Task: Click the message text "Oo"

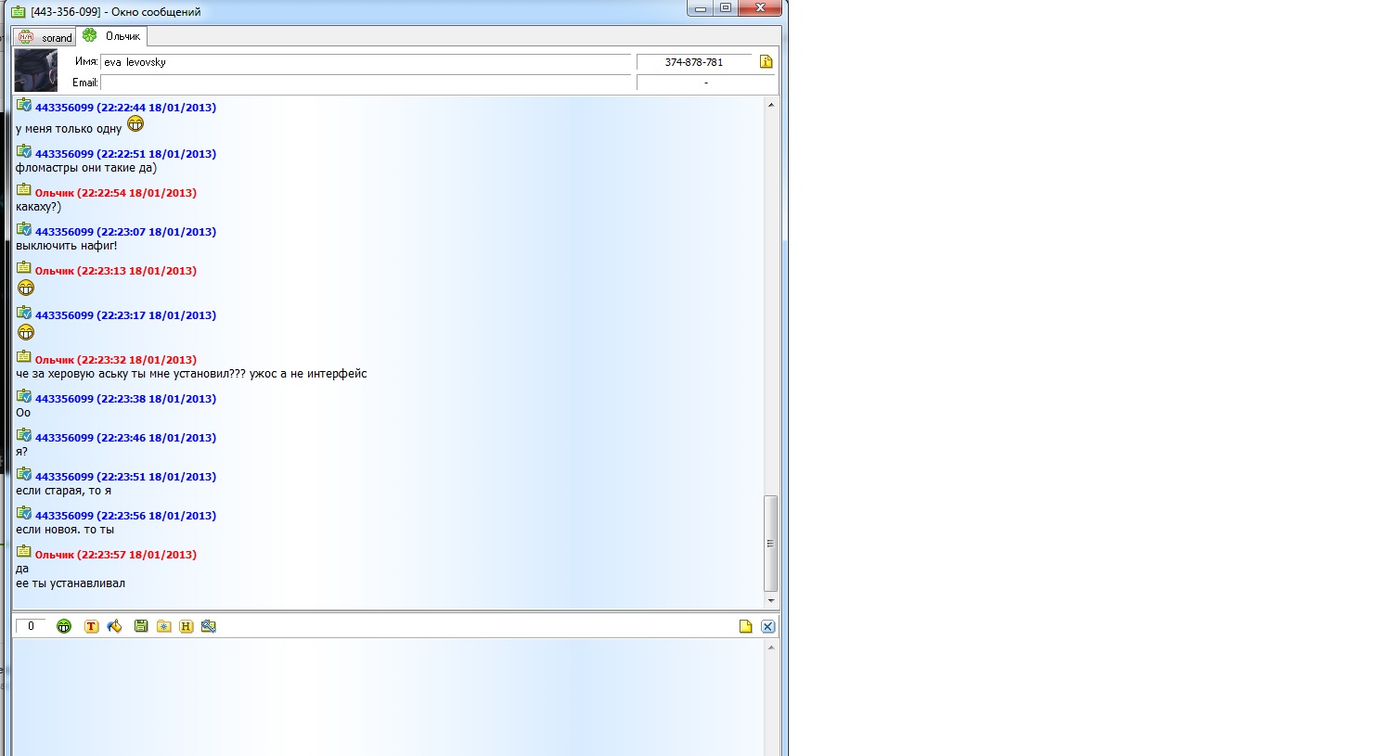Action: click(23, 413)
